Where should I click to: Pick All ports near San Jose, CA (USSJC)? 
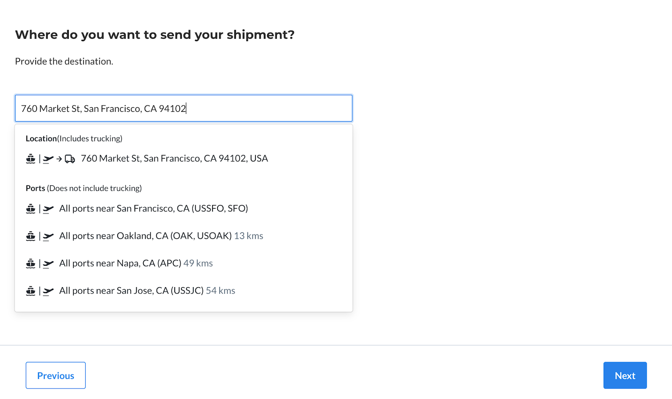[x=184, y=291]
